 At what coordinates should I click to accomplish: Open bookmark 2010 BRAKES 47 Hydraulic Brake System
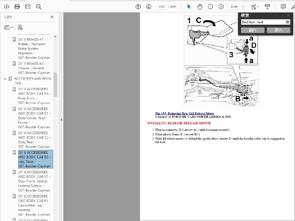pyautogui.click(x=34, y=49)
